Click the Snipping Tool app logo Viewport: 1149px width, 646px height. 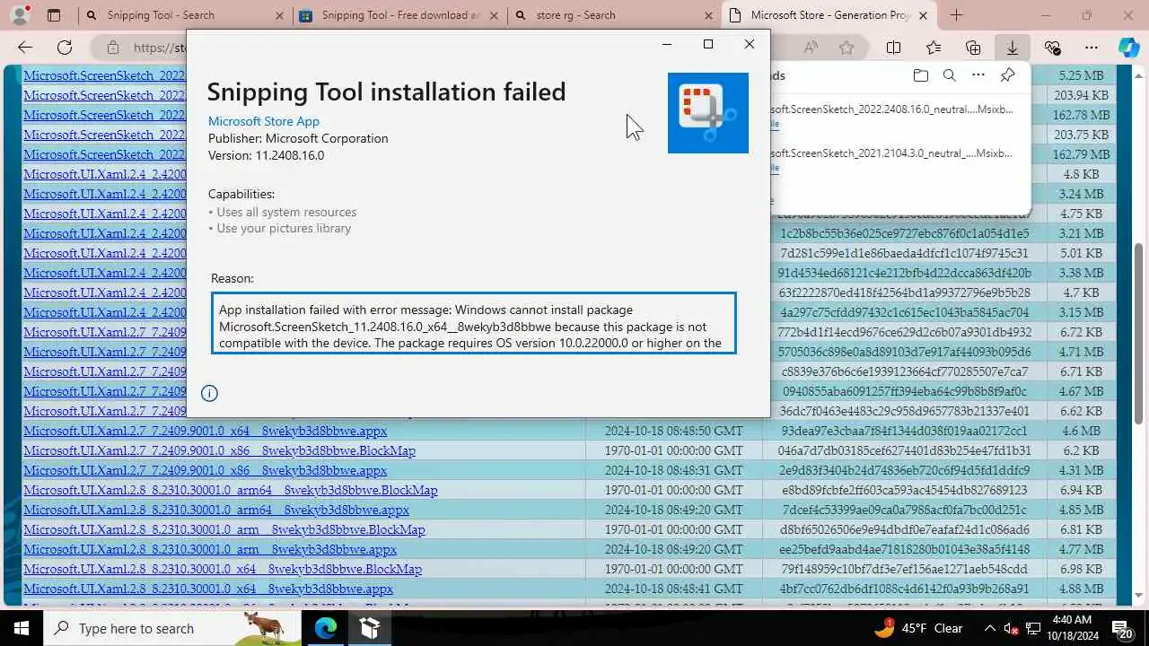708,113
